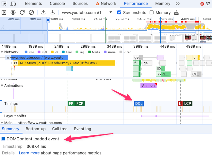The width and height of the screenshot is (212, 157).
Task: Open the Learn more link
Action: pos(29,153)
